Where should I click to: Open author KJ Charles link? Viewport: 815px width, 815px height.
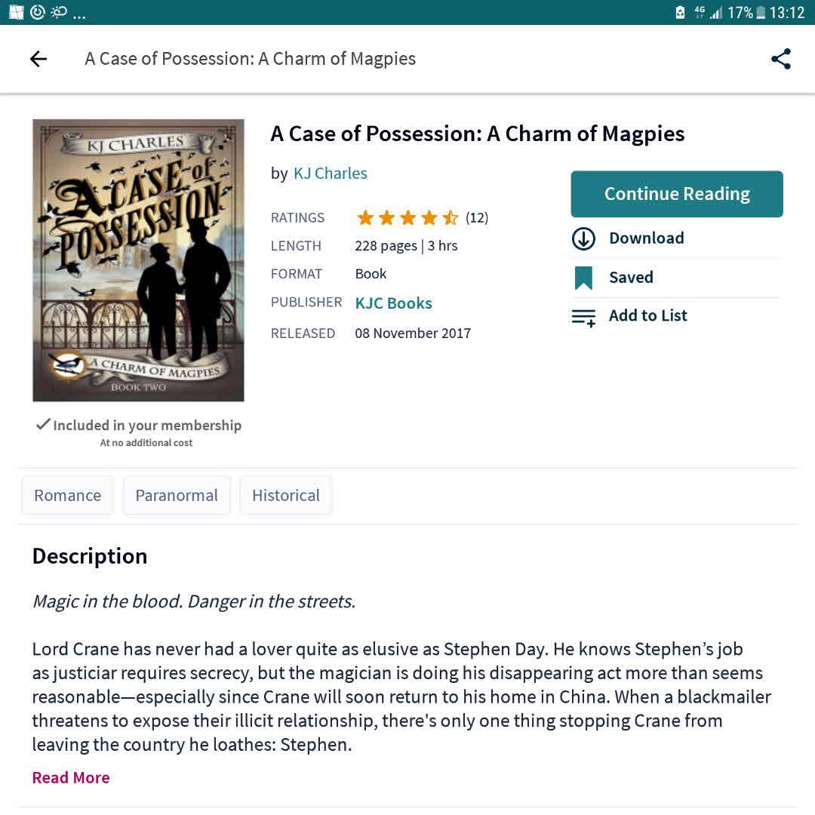[330, 174]
